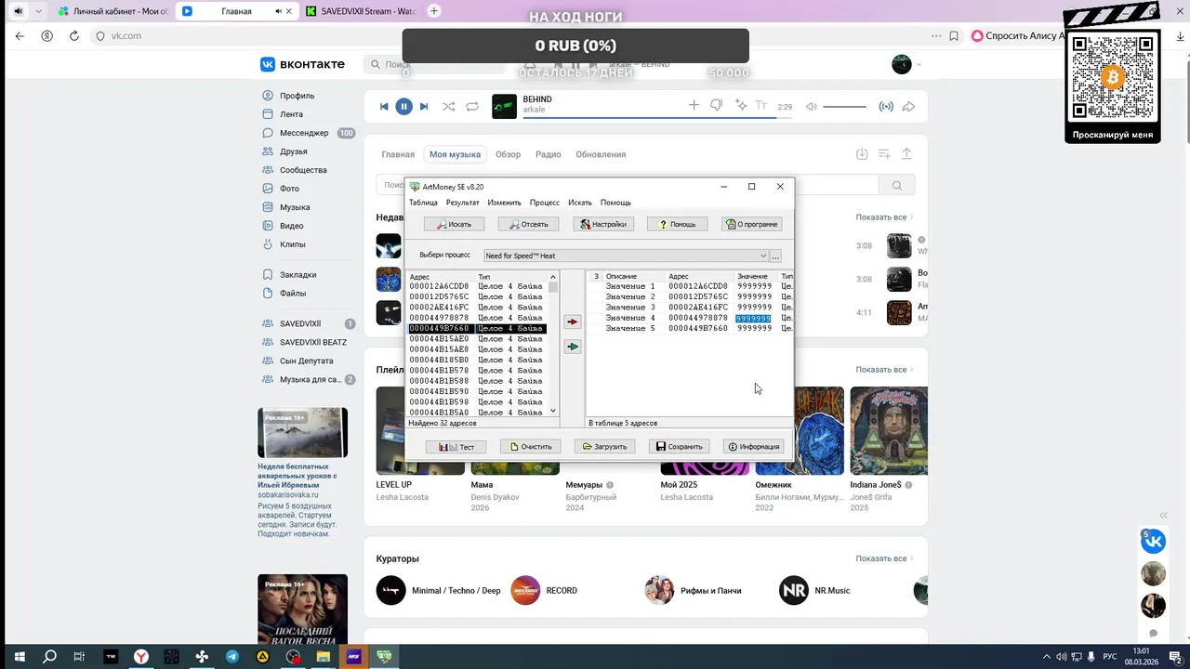Click the sparkle similar-tracks icon in player
The width and height of the screenshot is (1190, 669).
(741, 106)
